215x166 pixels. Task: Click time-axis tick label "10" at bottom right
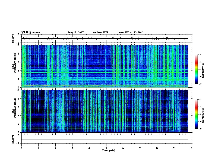tap(191, 148)
